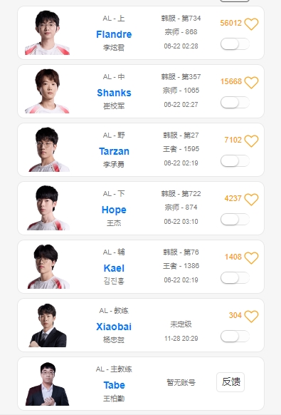Turn on the Shanks follow switch
Viewport: 281px width, 415px height.
(x=235, y=103)
